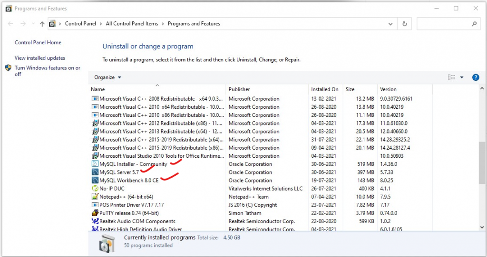487x257 pixels.
Task: Click the Visual C++ 2008 Redistributable icon
Action: point(95,99)
